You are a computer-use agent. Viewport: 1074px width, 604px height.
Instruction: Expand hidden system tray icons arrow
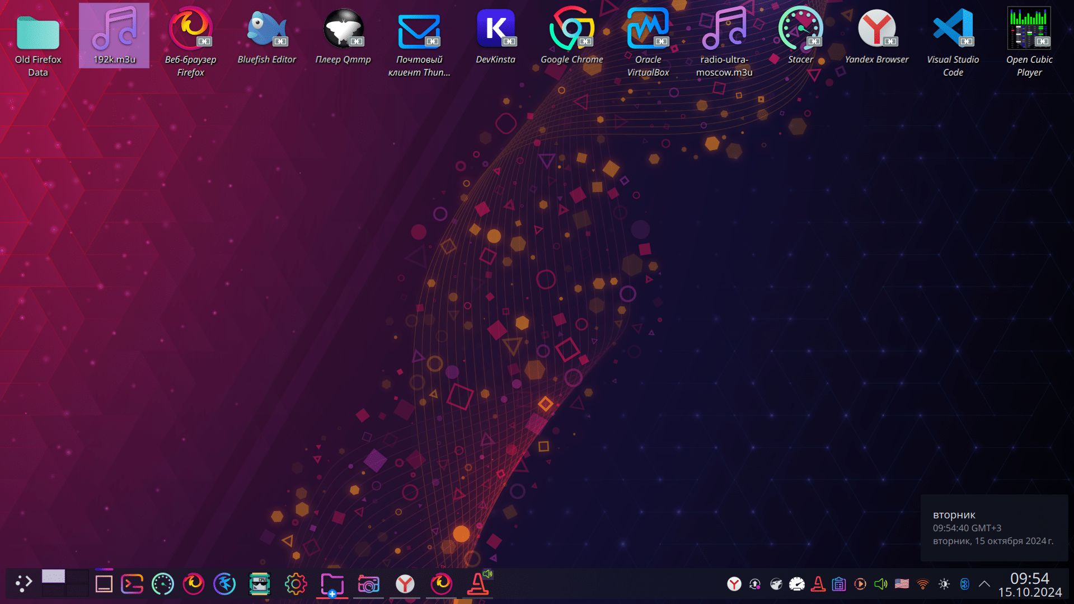pyautogui.click(x=984, y=584)
